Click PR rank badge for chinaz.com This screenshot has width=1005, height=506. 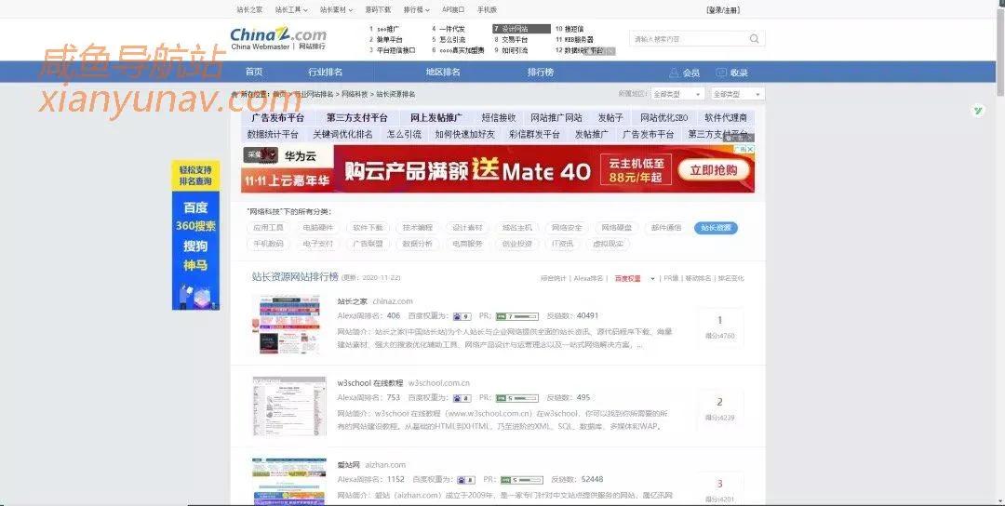pos(518,316)
